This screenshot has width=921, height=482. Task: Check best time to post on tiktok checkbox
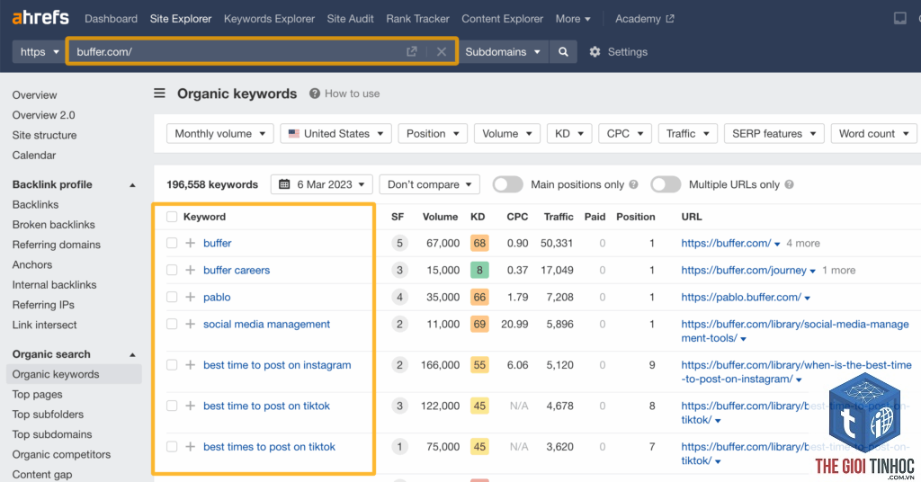point(172,406)
